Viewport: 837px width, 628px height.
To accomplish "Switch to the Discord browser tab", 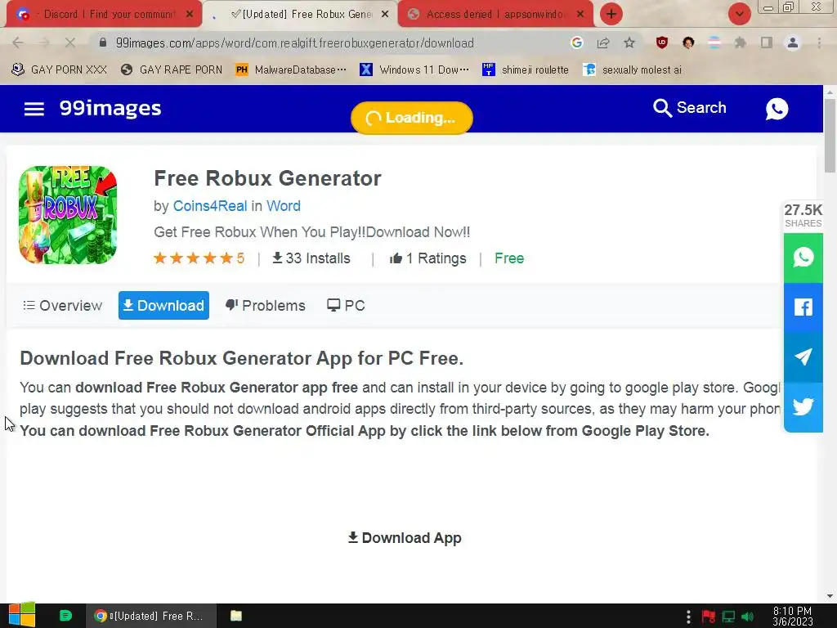I will tap(104, 14).
